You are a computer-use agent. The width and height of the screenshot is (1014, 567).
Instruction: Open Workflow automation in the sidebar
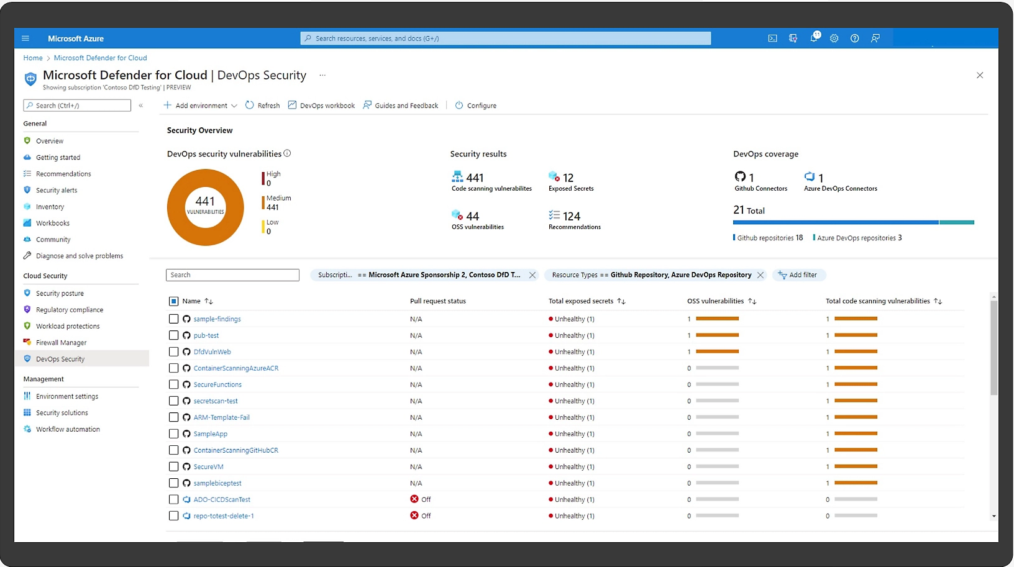[68, 429]
